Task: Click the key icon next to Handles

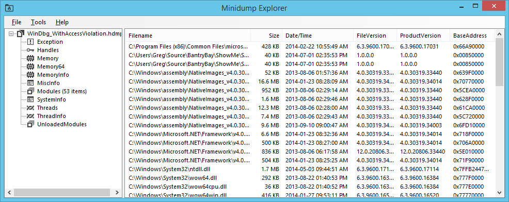Action: coord(30,50)
